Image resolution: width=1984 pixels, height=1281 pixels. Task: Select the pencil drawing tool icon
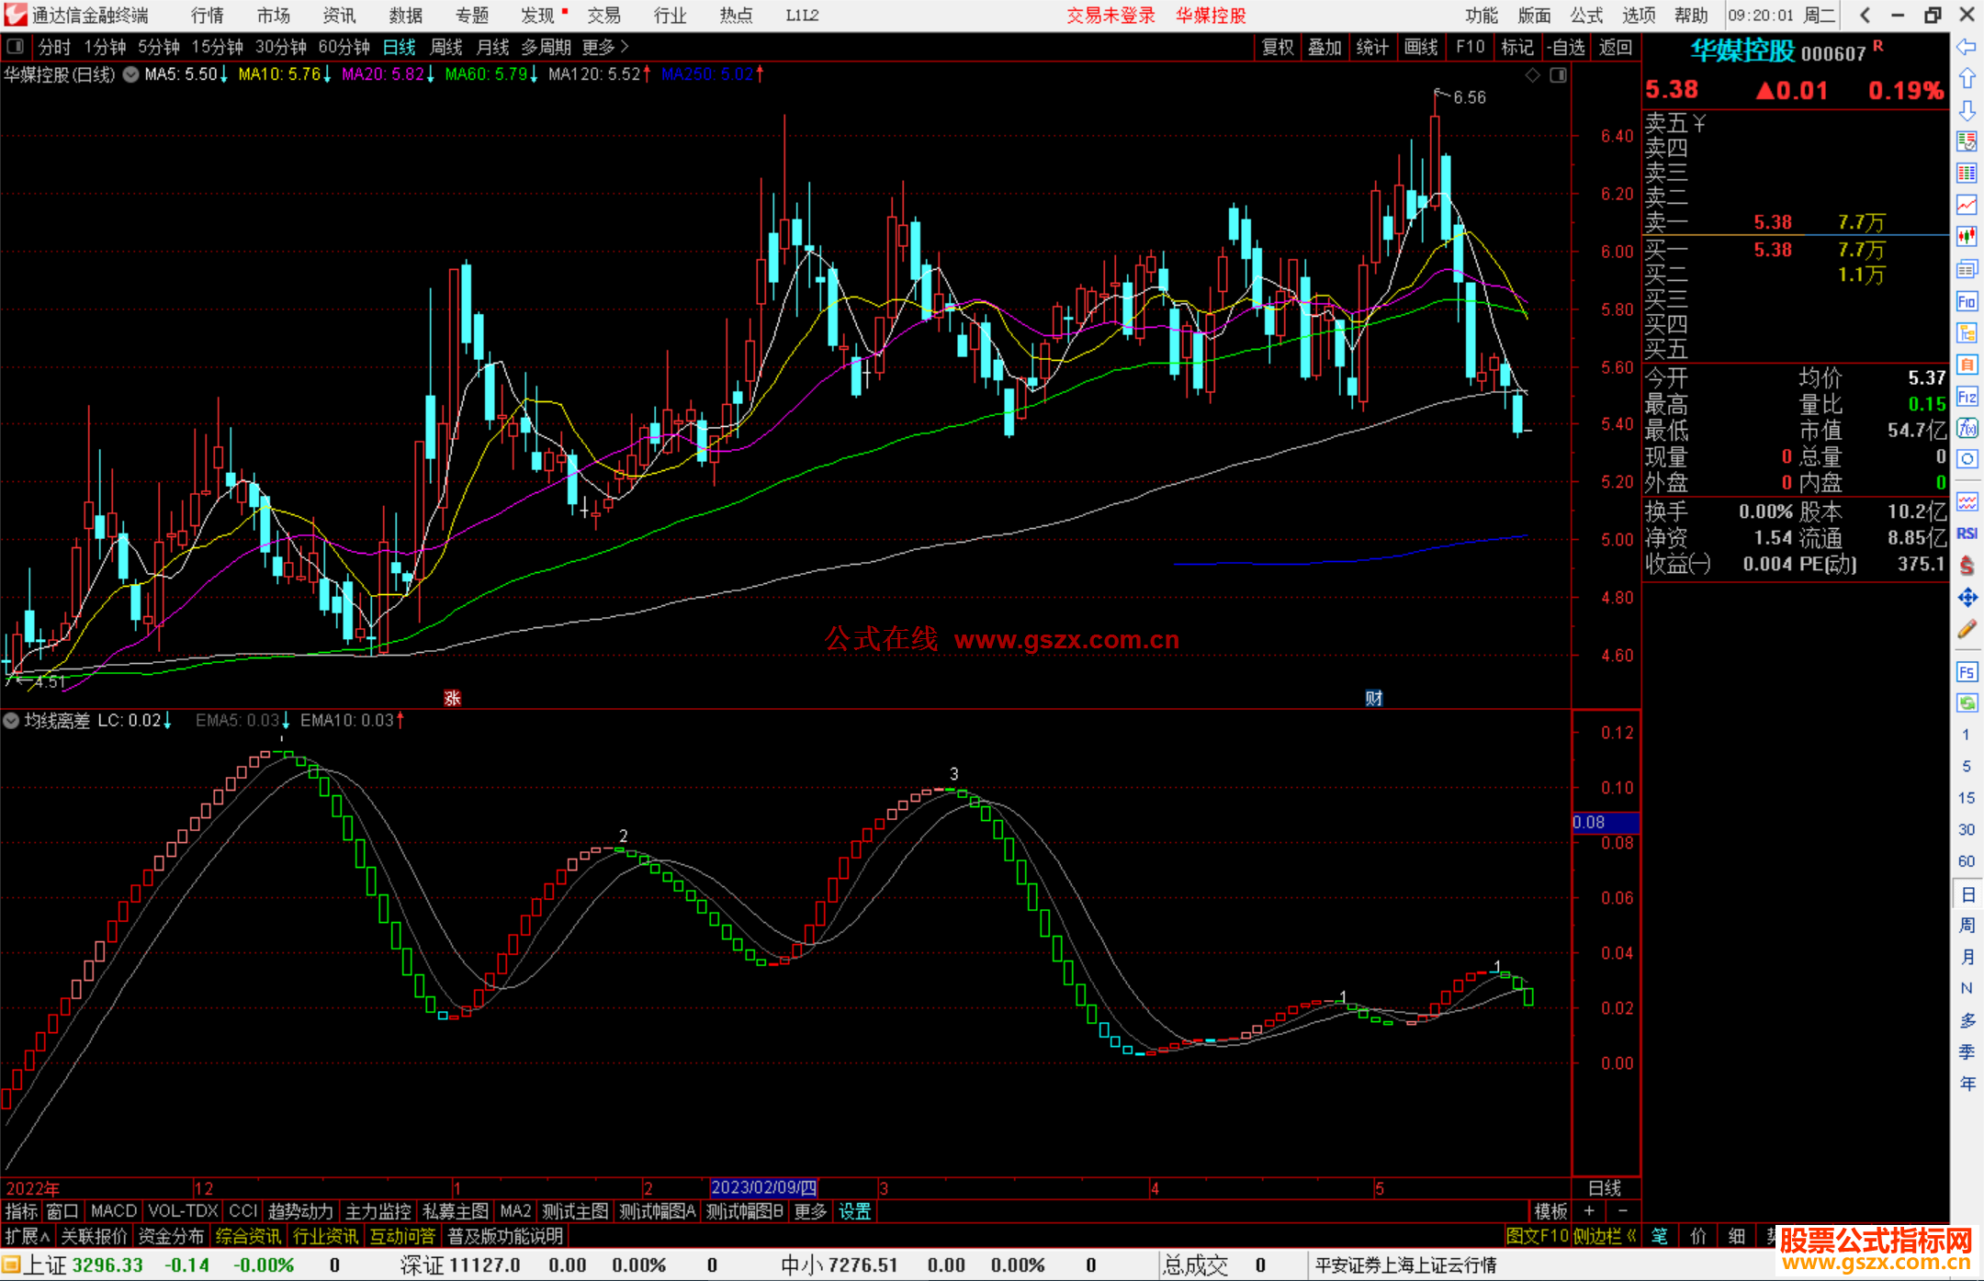pos(1967,630)
